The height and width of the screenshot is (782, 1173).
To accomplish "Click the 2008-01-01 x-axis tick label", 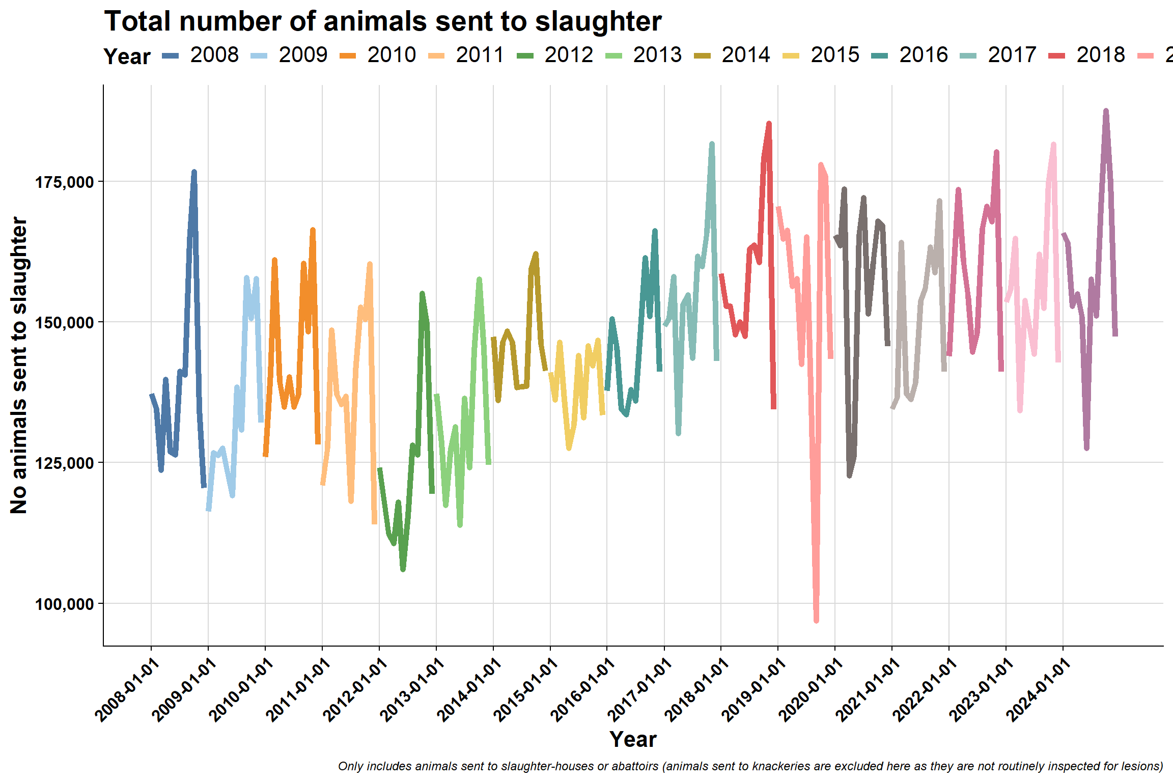I will pyautogui.click(x=127, y=689).
